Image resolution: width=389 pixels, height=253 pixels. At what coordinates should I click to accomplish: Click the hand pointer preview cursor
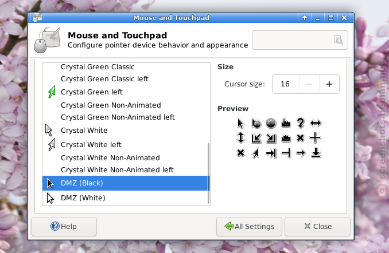coord(286,123)
